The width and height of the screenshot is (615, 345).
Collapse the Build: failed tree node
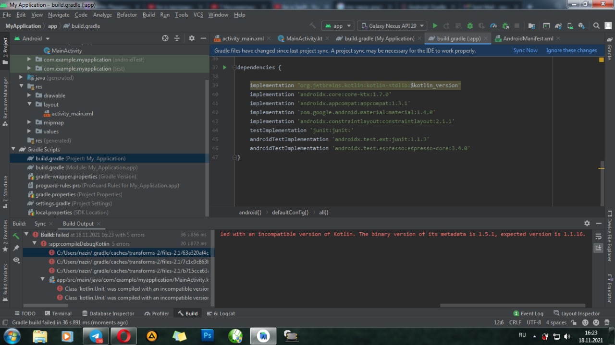tap(27, 235)
